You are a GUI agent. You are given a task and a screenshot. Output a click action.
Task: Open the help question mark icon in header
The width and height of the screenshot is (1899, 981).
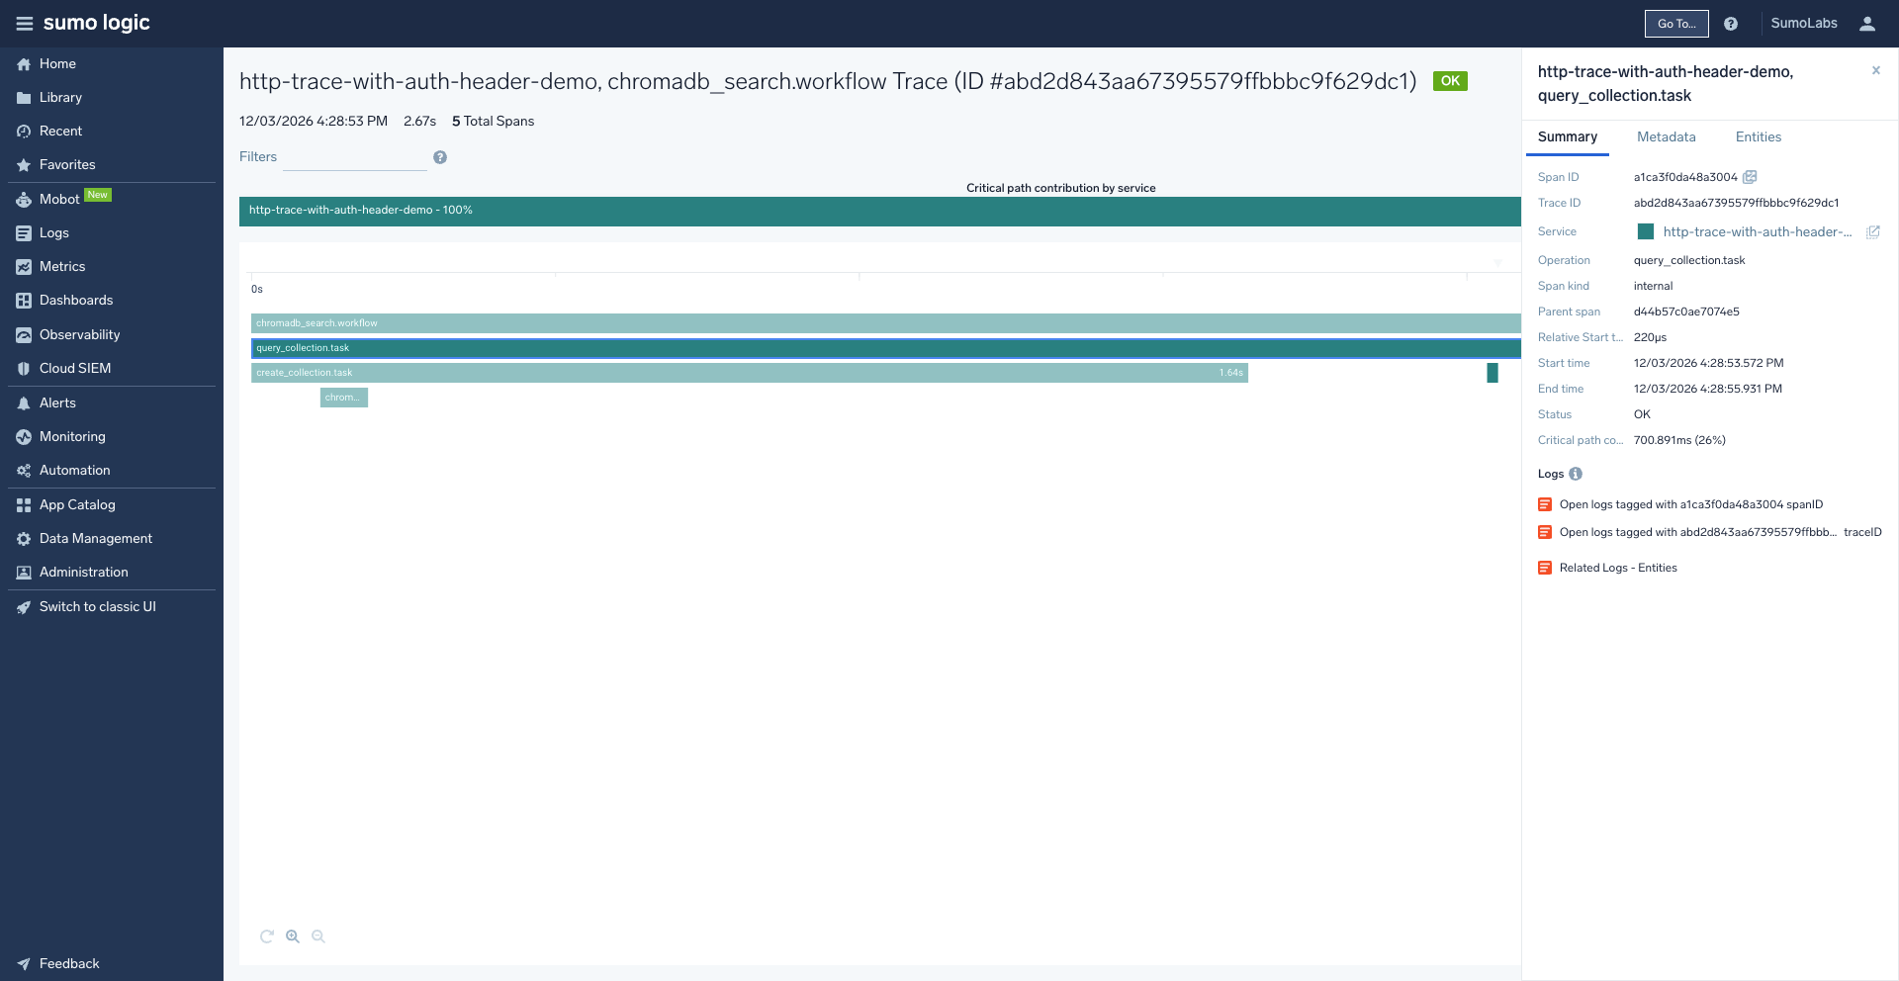(1731, 24)
